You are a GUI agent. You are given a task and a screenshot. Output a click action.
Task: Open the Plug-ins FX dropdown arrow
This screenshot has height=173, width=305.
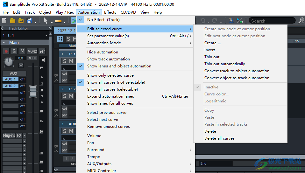(x=24, y=135)
